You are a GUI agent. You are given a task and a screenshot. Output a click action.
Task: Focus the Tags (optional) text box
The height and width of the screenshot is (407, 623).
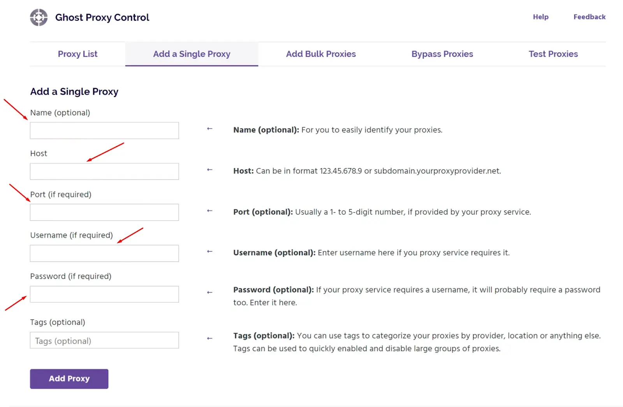coord(104,340)
